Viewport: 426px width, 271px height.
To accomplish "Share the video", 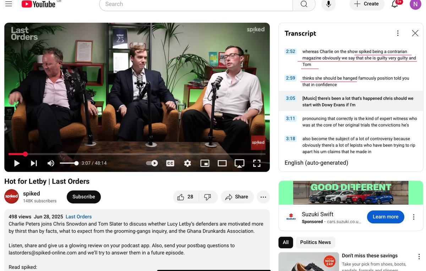I will [x=237, y=197].
